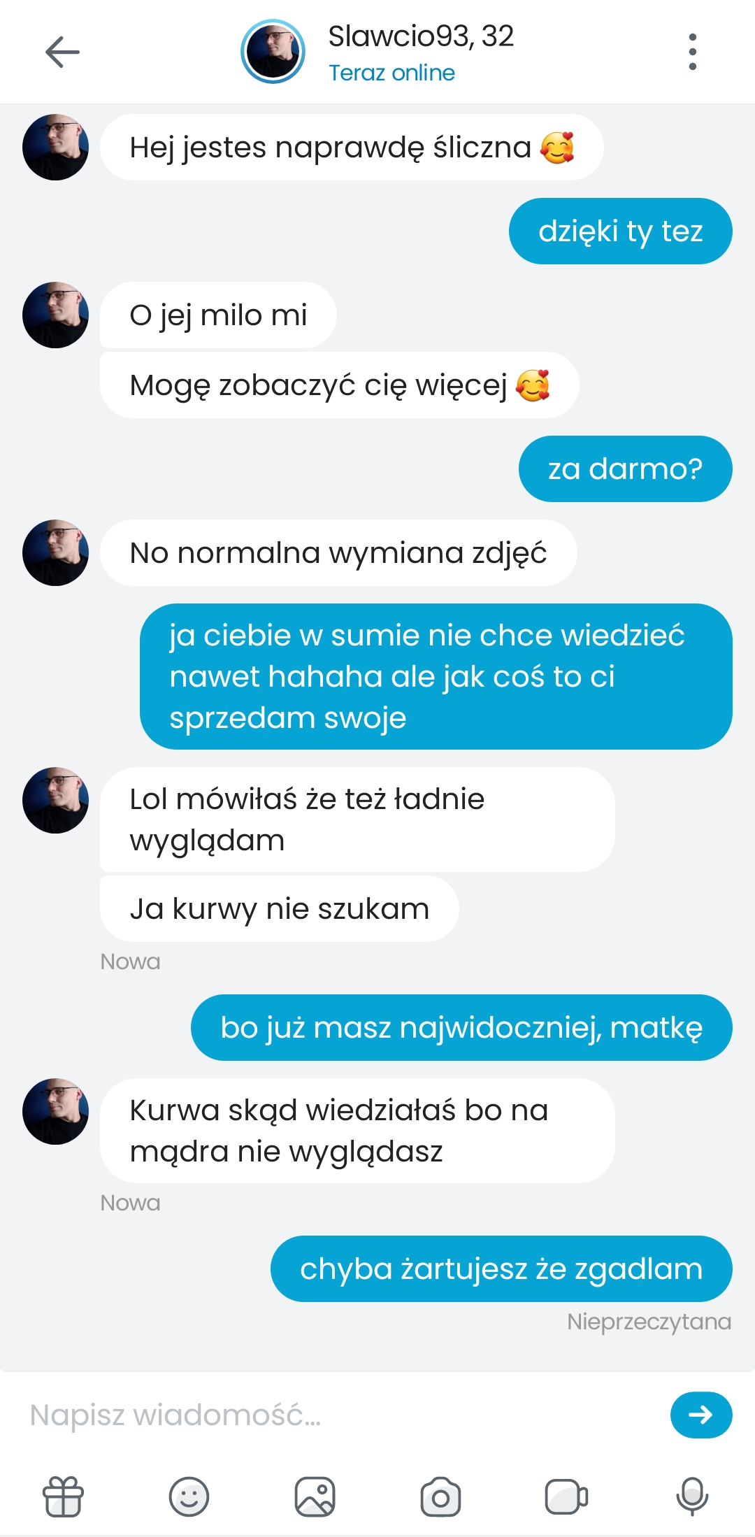Tap the image gallery icon

(315, 1496)
